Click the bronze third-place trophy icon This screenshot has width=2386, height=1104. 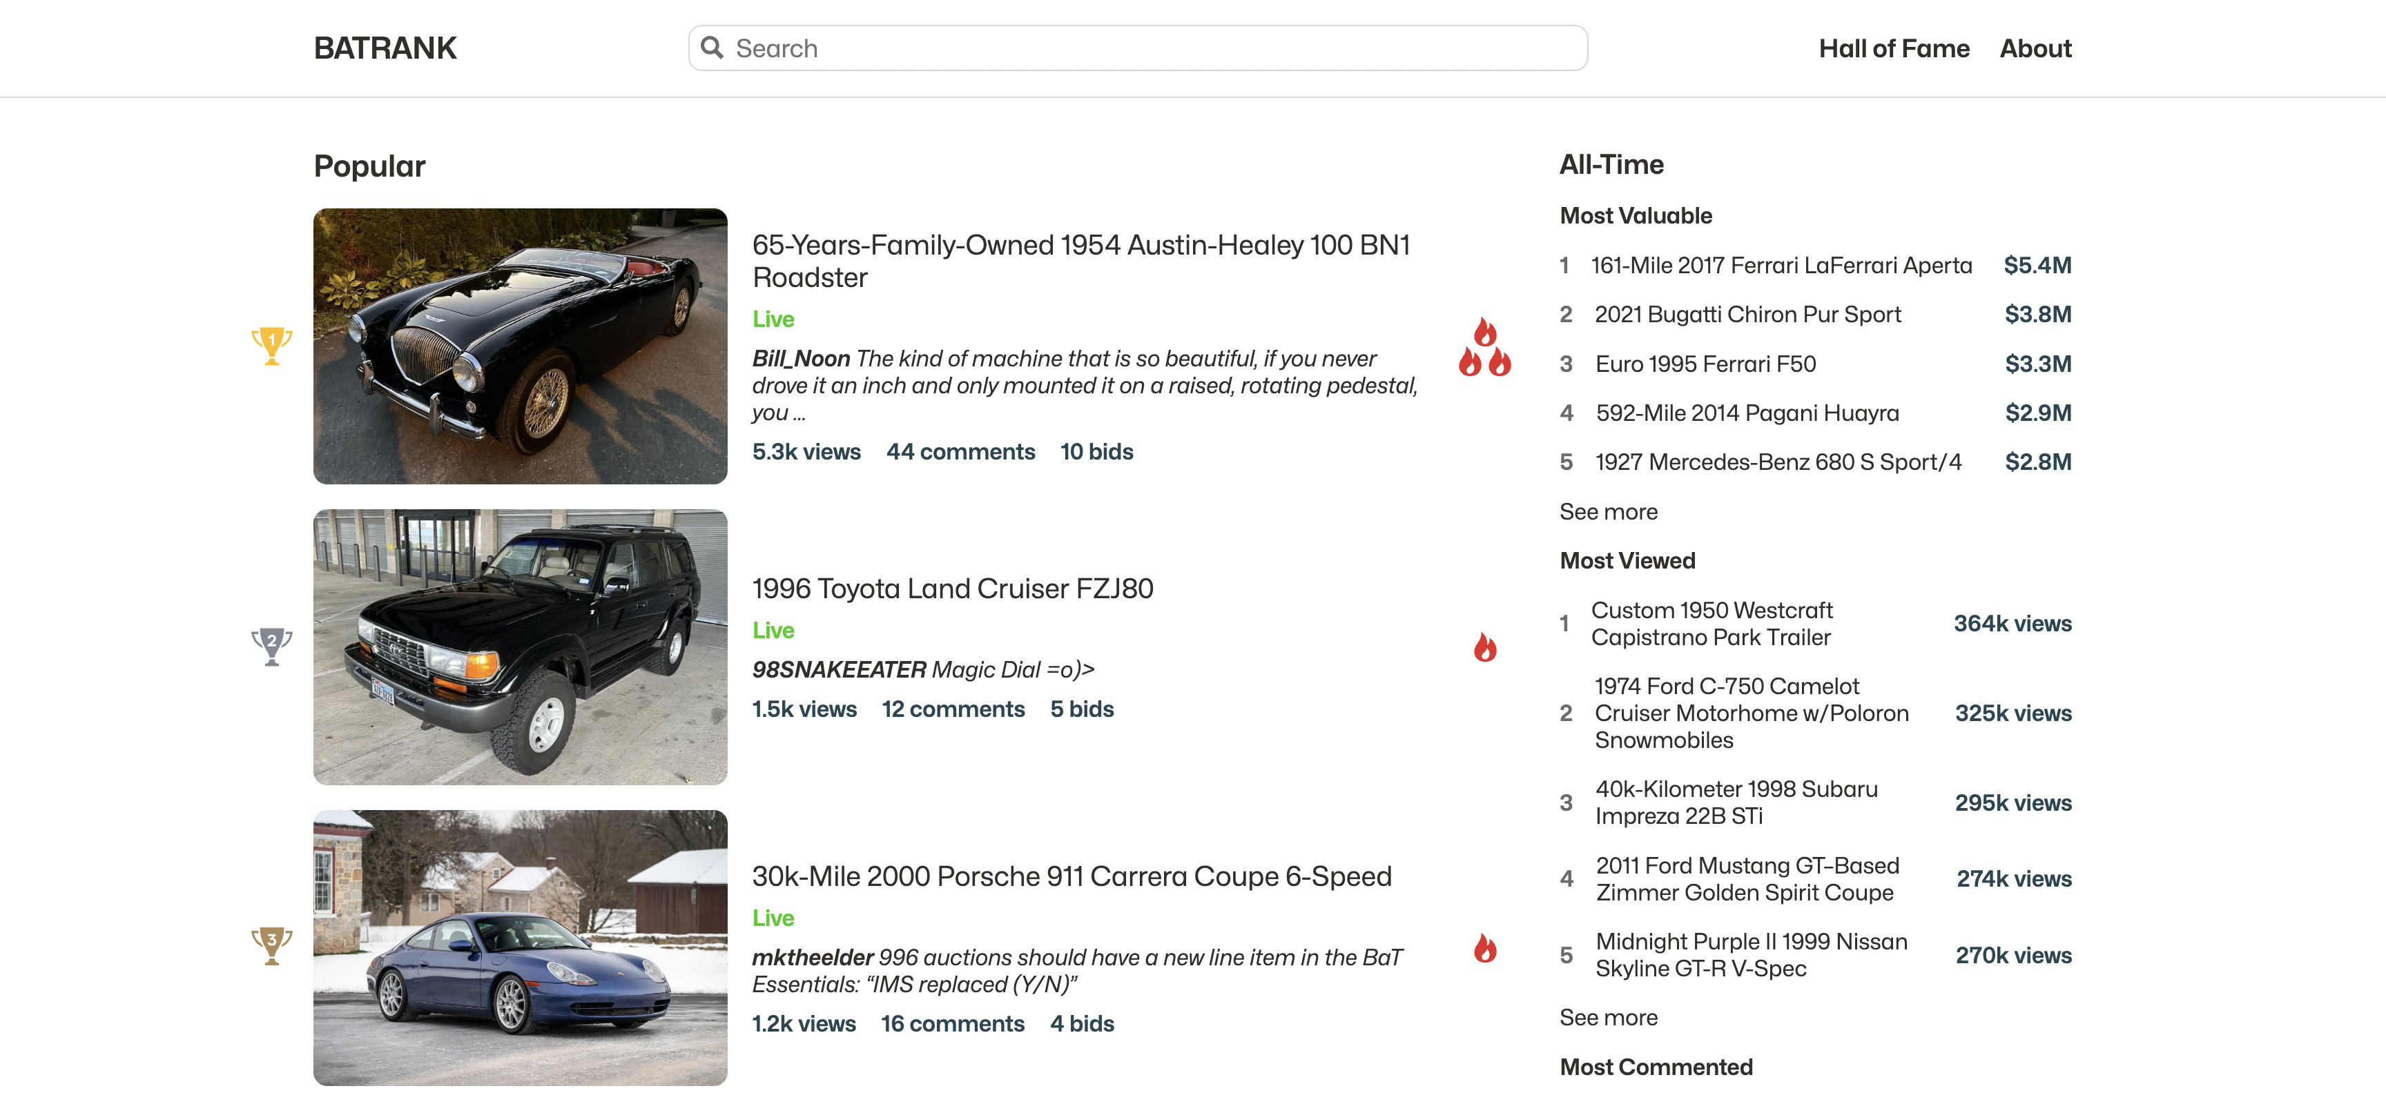(x=271, y=946)
